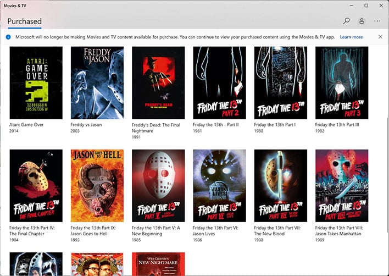Click the year 2014 under Atari
The height and width of the screenshot is (276, 389).
[x=14, y=131]
